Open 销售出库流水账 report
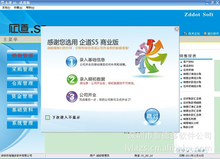The height and width of the screenshot is (159, 220). (192, 78)
